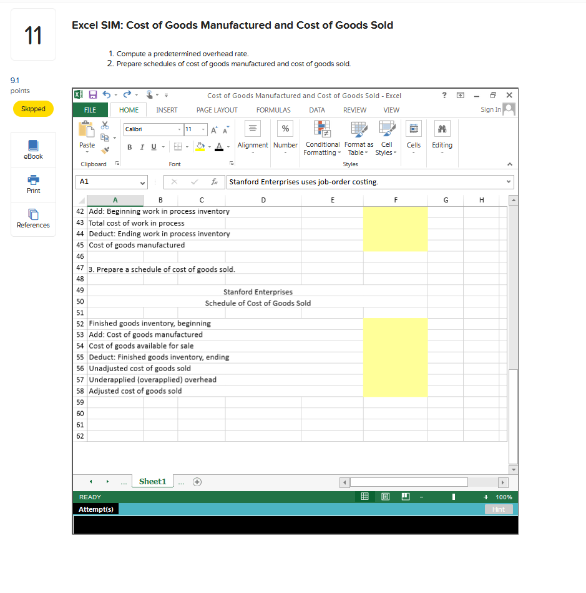Image resolution: width=586 pixels, height=593 pixels.
Task: Toggle Bold formatting
Action: click(x=130, y=147)
